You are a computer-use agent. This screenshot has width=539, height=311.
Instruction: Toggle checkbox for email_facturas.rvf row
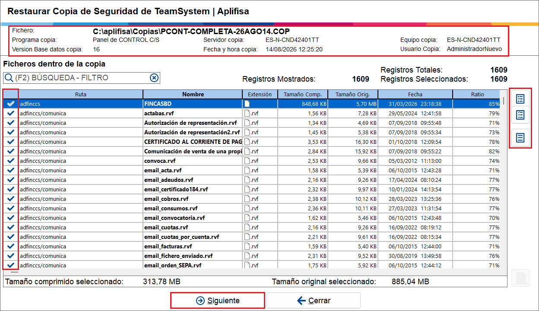(11, 246)
